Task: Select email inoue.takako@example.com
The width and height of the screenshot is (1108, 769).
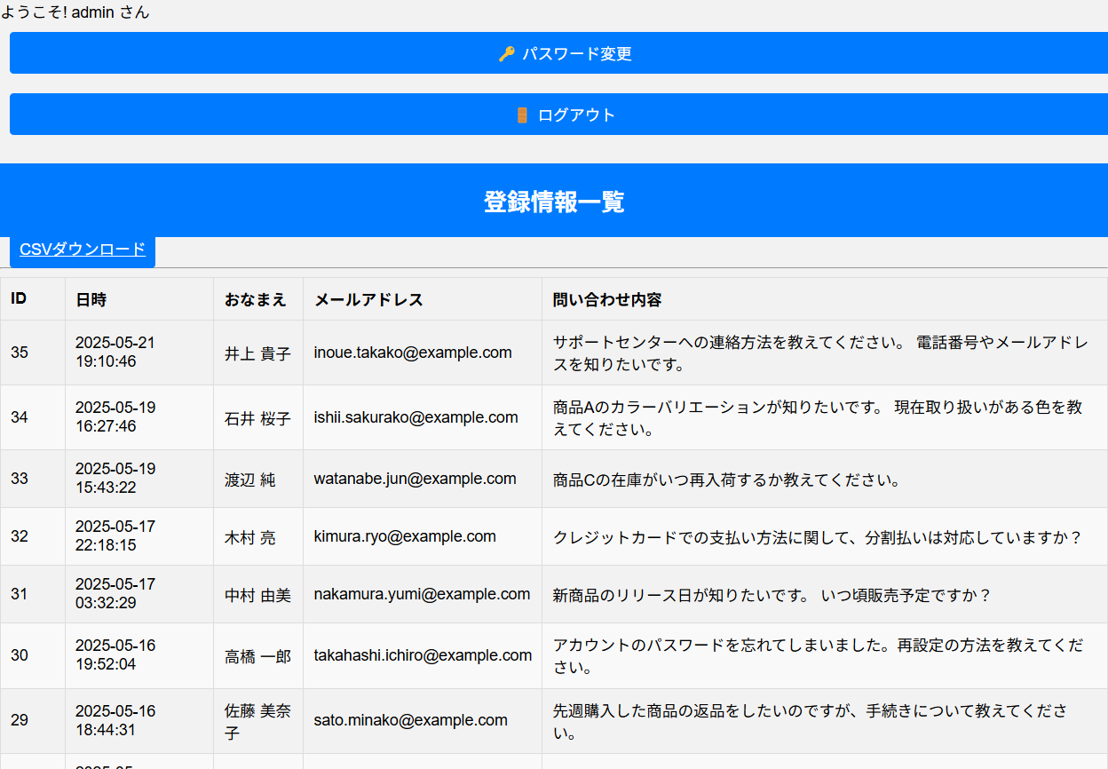Action: tap(413, 353)
